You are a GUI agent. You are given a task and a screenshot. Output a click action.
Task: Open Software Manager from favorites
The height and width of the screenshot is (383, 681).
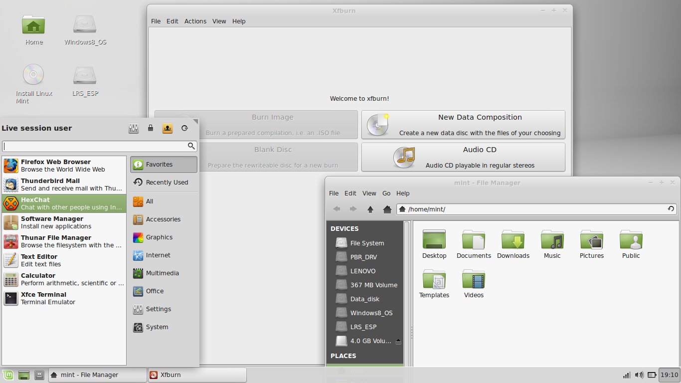click(64, 222)
